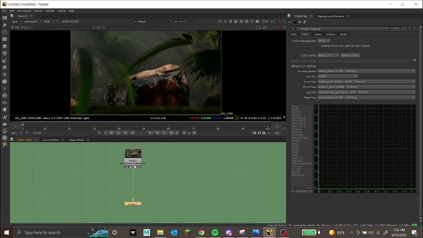Select the Cineon curve in LUT list

click(x=296, y=115)
